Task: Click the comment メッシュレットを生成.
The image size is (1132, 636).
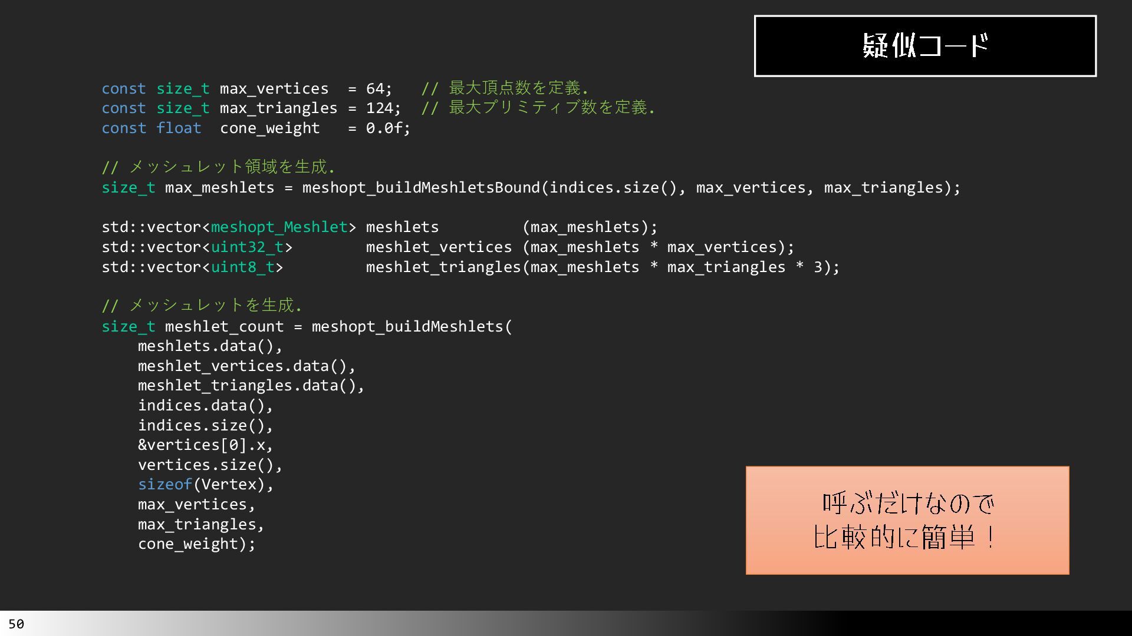Action: [x=202, y=306]
